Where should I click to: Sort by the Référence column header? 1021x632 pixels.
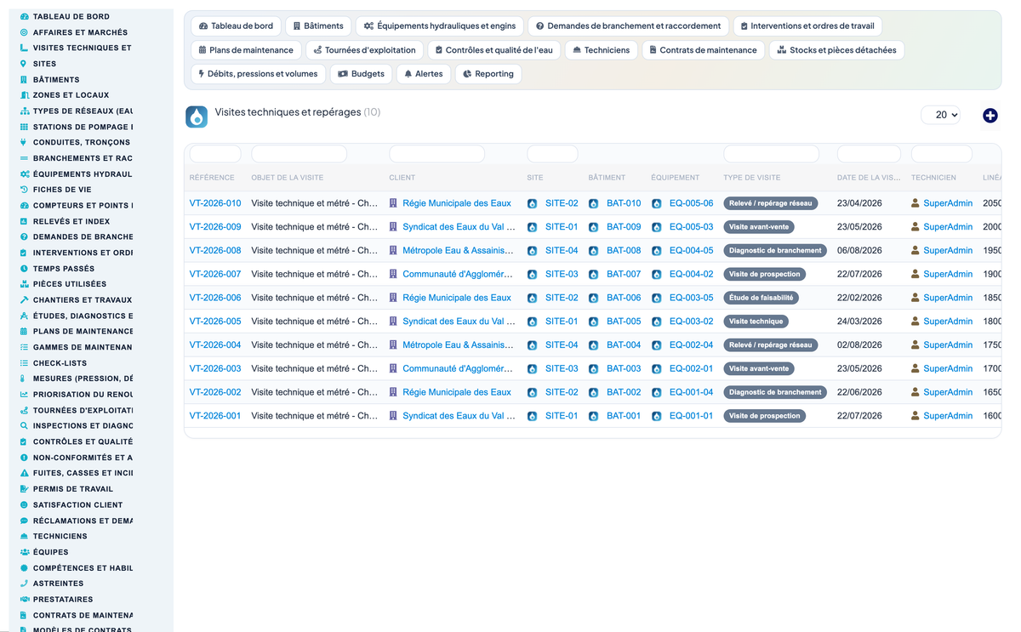[x=212, y=178]
